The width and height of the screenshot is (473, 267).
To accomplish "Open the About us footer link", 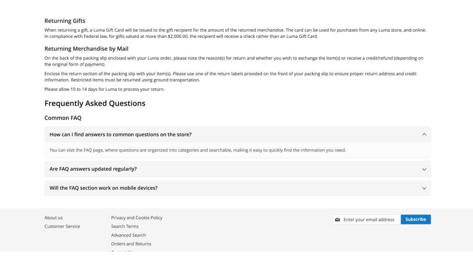I will [x=54, y=218].
